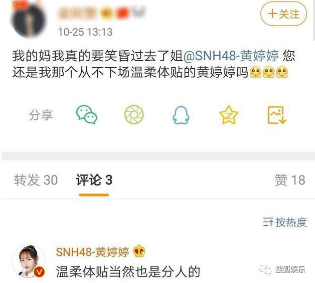The image size is (315, 283).
Task: Select the 评论 3 comments tab
Action: click(94, 180)
